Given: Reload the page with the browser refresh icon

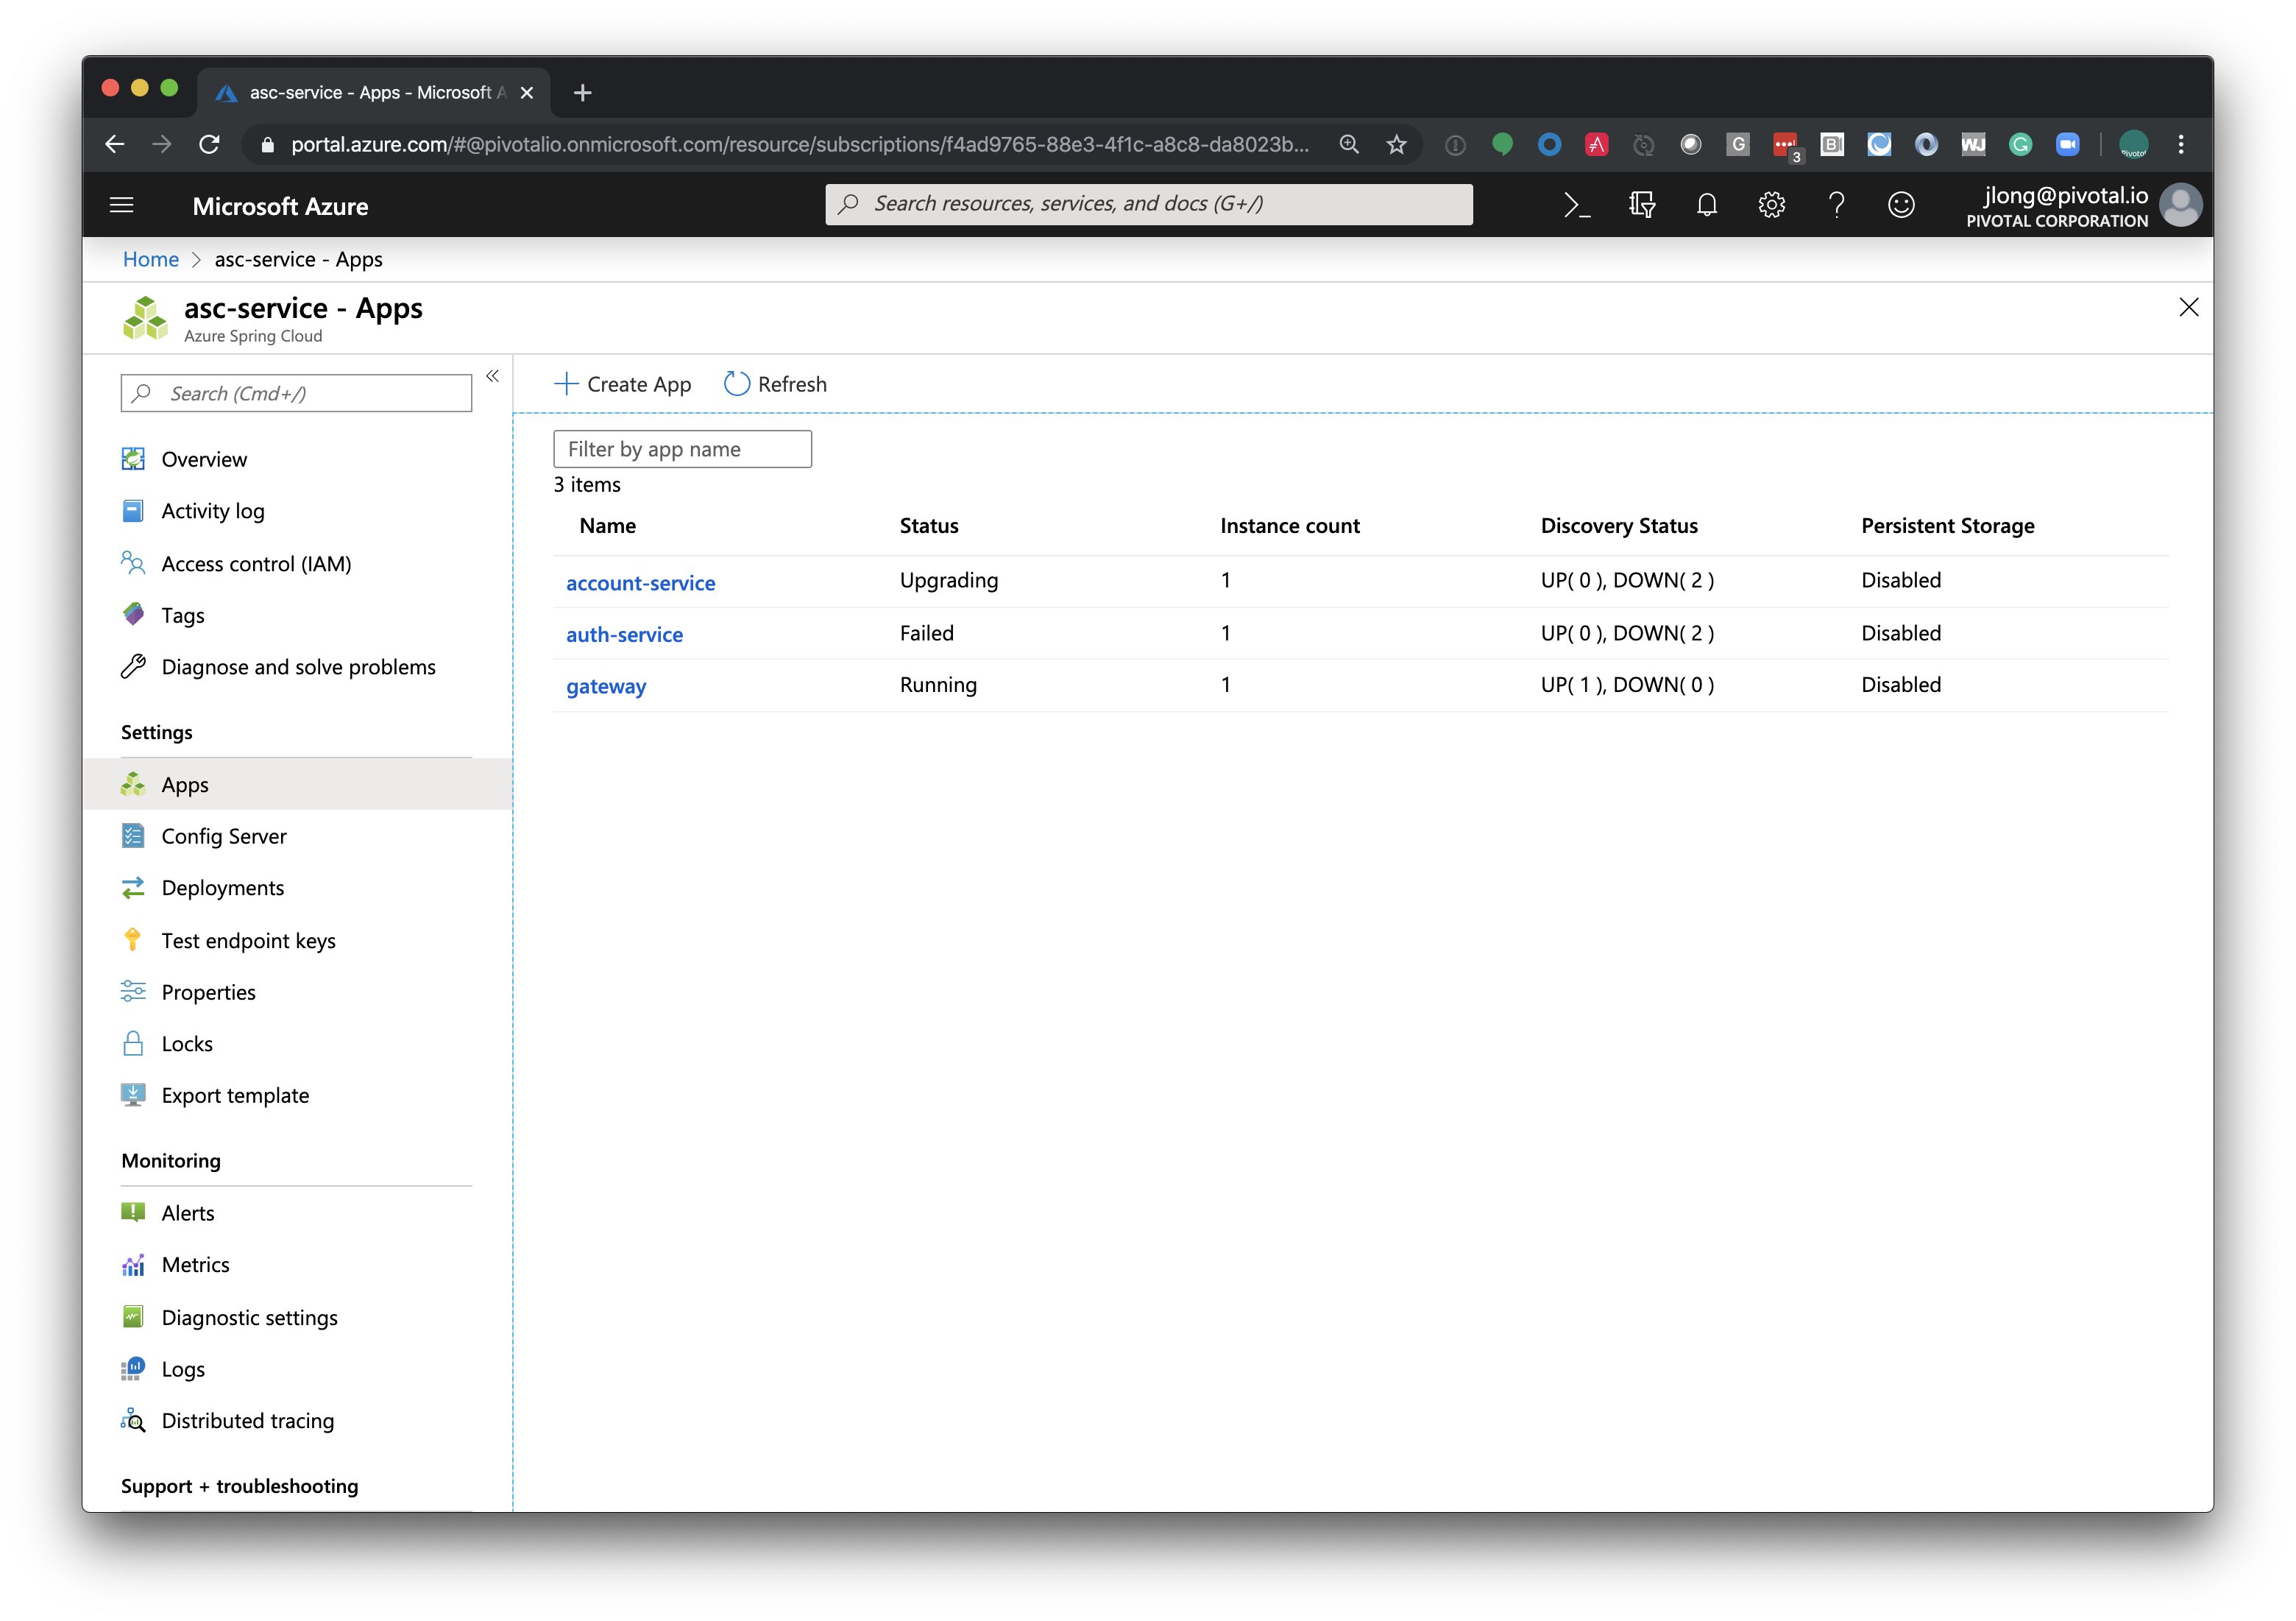Looking at the screenshot, I should [x=209, y=144].
